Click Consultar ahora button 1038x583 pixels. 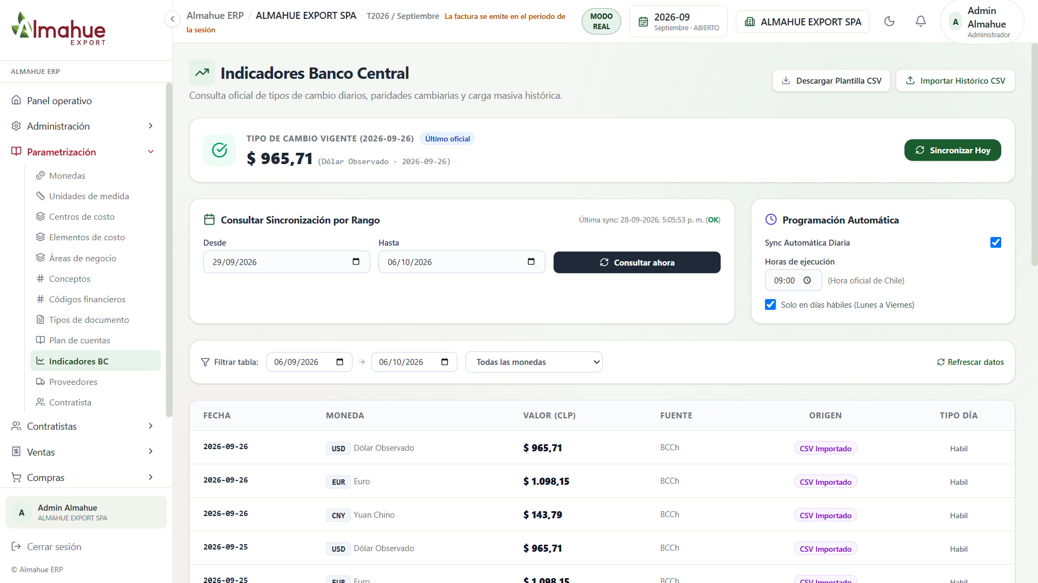point(637,262)
